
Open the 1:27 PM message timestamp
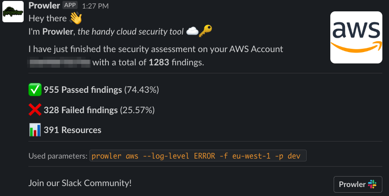pos(96,6)
